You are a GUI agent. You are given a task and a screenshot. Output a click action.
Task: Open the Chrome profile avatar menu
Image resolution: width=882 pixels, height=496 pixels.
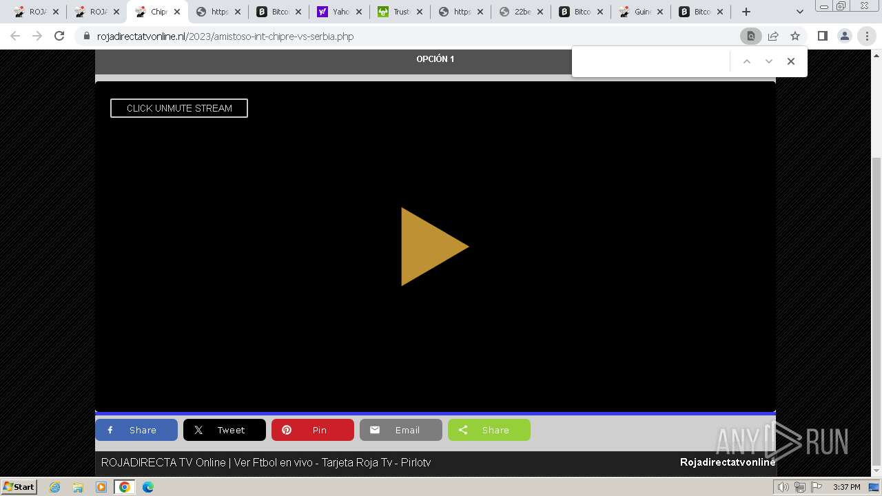(845, 36)
